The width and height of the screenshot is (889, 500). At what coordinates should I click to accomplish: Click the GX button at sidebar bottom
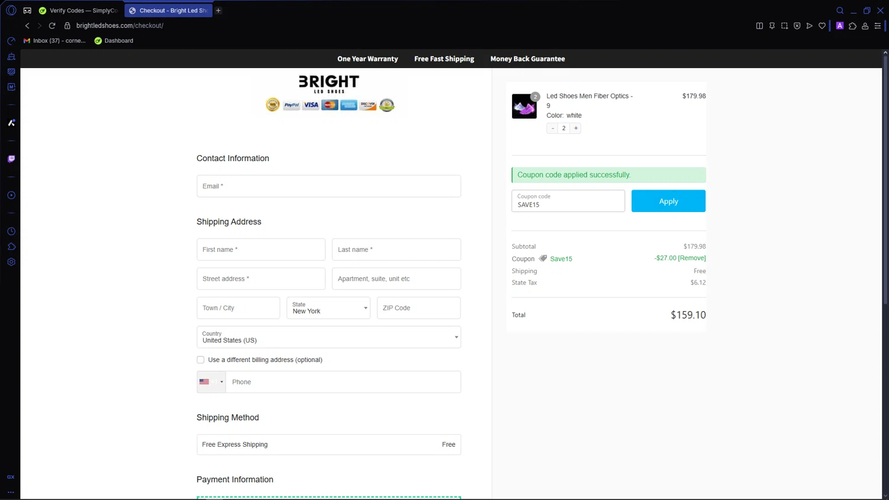[11, 477]
